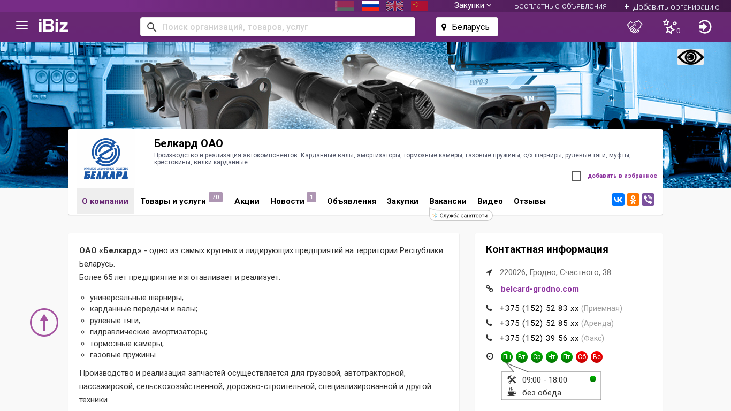Go to the iBiz logo homepage
Screen dimensions: 731x411
coord(54,26)
